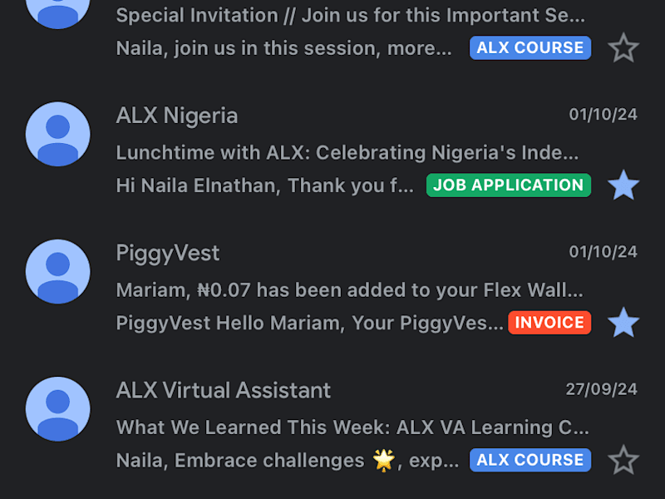Open the What We Learned This Week email

[352, 427]
